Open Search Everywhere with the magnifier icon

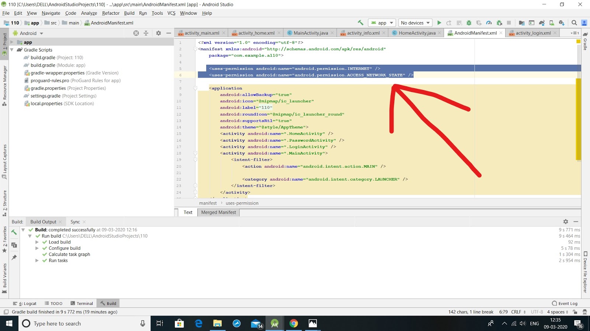(574, 22)
